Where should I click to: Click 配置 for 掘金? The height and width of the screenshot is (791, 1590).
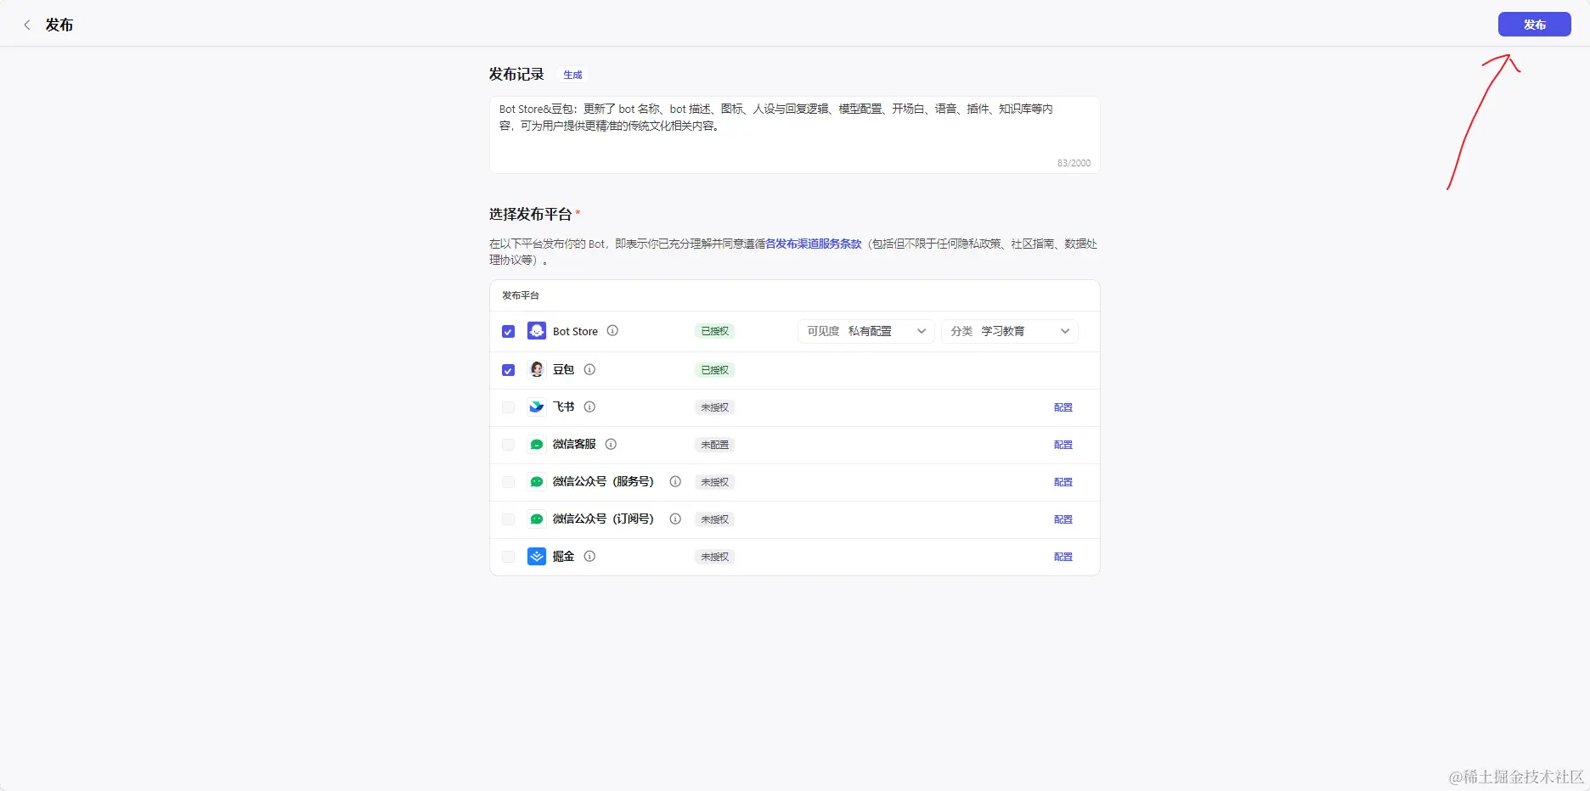click(1063, 557)
